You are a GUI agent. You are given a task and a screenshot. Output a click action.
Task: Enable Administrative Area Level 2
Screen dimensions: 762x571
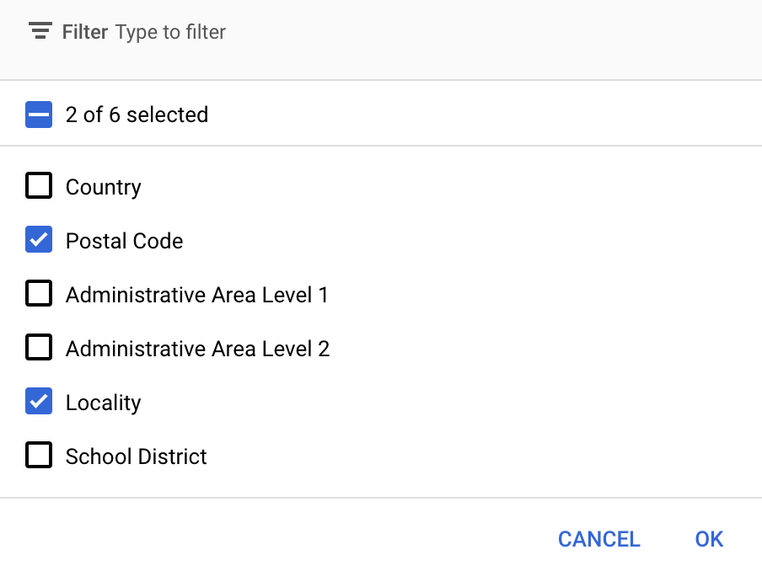click(38, 348)
